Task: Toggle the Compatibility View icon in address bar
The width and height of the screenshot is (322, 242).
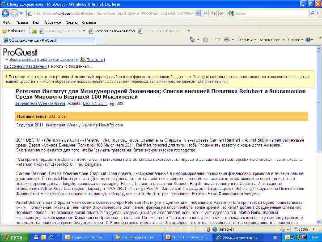Action: (x=205, y=13)
